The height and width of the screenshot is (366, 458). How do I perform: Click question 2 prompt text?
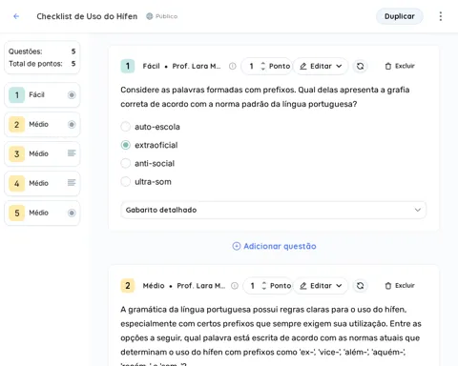point(271,336)
